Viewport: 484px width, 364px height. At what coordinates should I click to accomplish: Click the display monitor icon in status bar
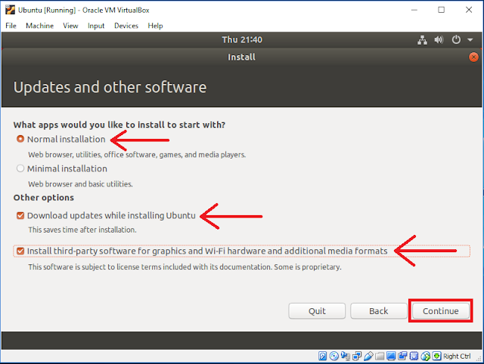tap(391, 356)
